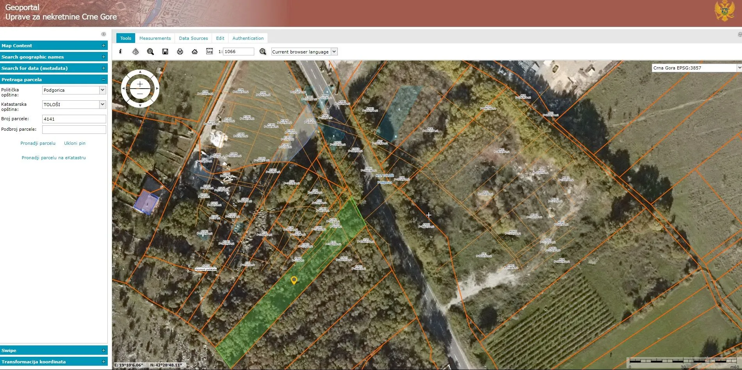The width and height of the screenshot is (742, 370).
Task: Switch to the Data Sources tab
Action: click(x=193, y=38)
